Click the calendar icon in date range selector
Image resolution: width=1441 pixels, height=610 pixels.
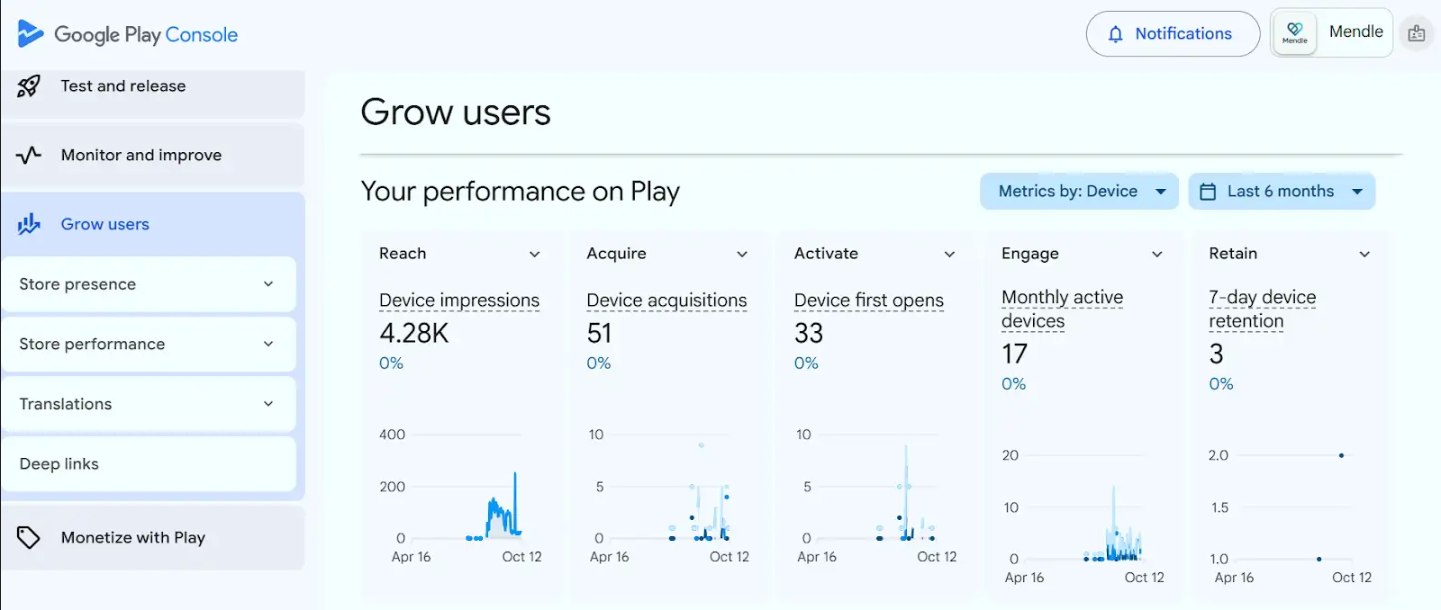point(1209,192)
